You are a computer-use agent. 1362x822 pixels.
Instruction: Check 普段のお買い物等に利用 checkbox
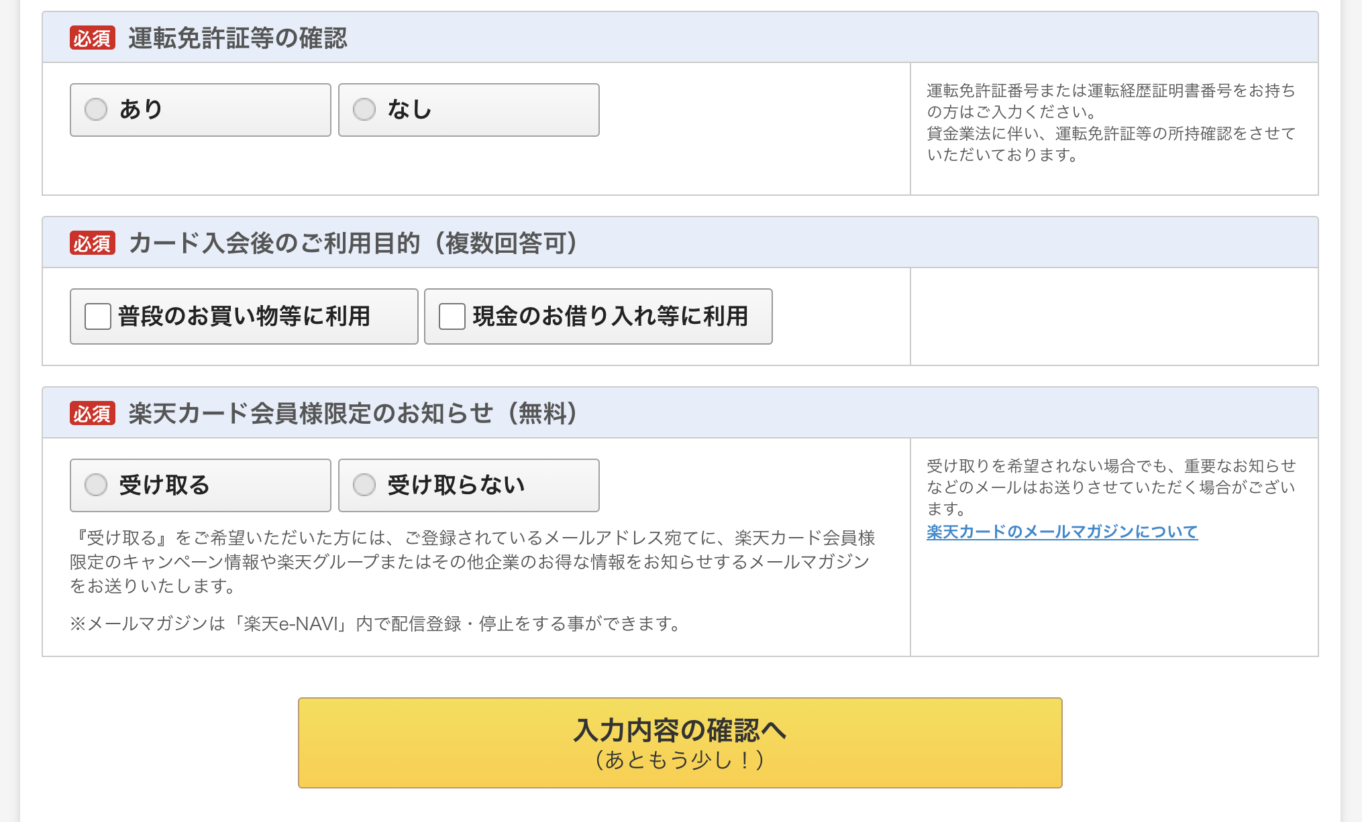[98, 316]
